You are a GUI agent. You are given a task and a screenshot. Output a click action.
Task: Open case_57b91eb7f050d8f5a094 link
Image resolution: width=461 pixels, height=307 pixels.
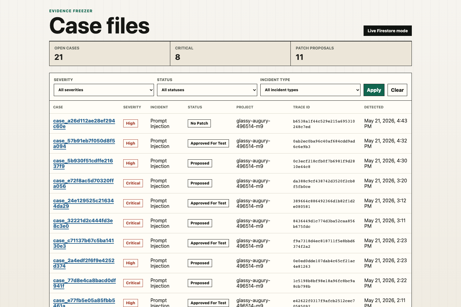click(x=84, y=143)
